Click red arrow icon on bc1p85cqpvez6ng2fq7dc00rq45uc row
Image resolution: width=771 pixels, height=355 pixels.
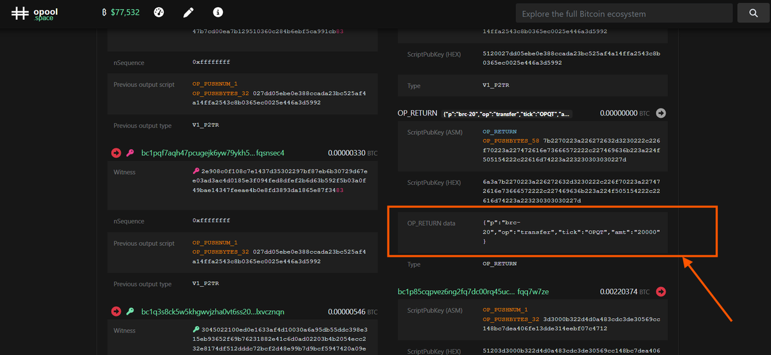(x=660, y=291)
